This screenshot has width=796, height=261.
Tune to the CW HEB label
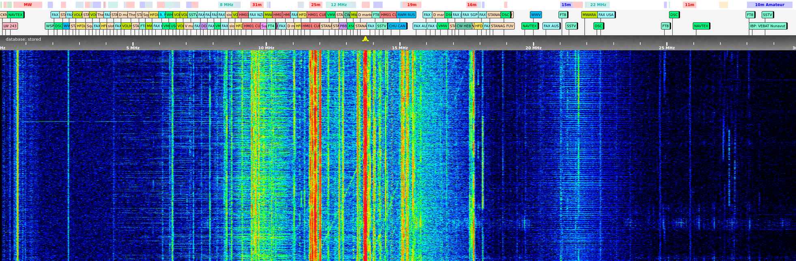point(464,26)
